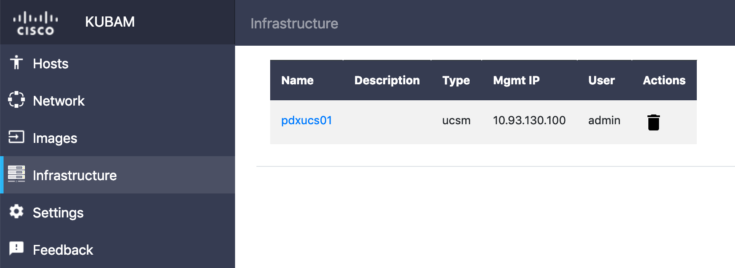Delete pdxucs01 with the trash icon

pos(653,122)
